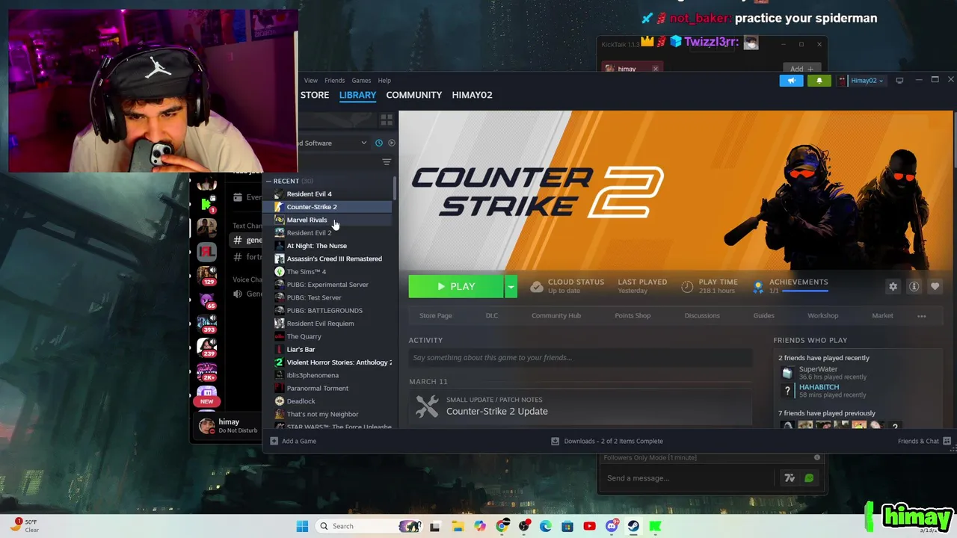Open the Games menu in Steam
Image resolution: width=957 pixels, height=538 pixels.
pos(361,81)
